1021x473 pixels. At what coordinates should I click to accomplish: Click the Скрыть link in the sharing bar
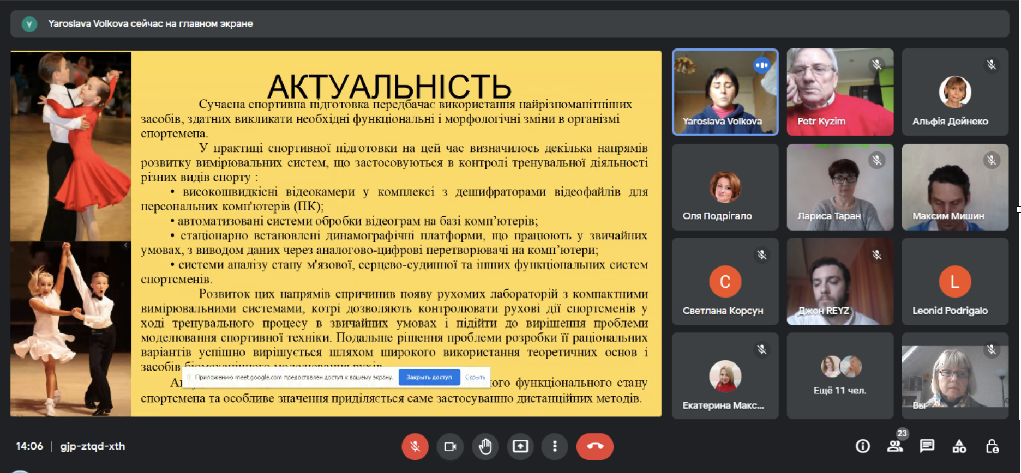475,377
